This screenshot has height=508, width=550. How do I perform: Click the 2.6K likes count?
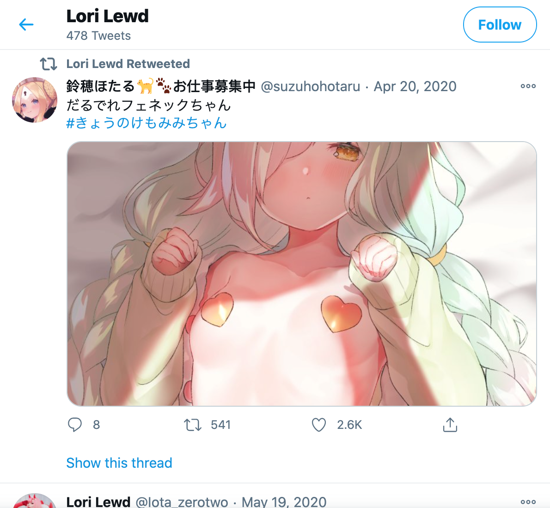349,425
